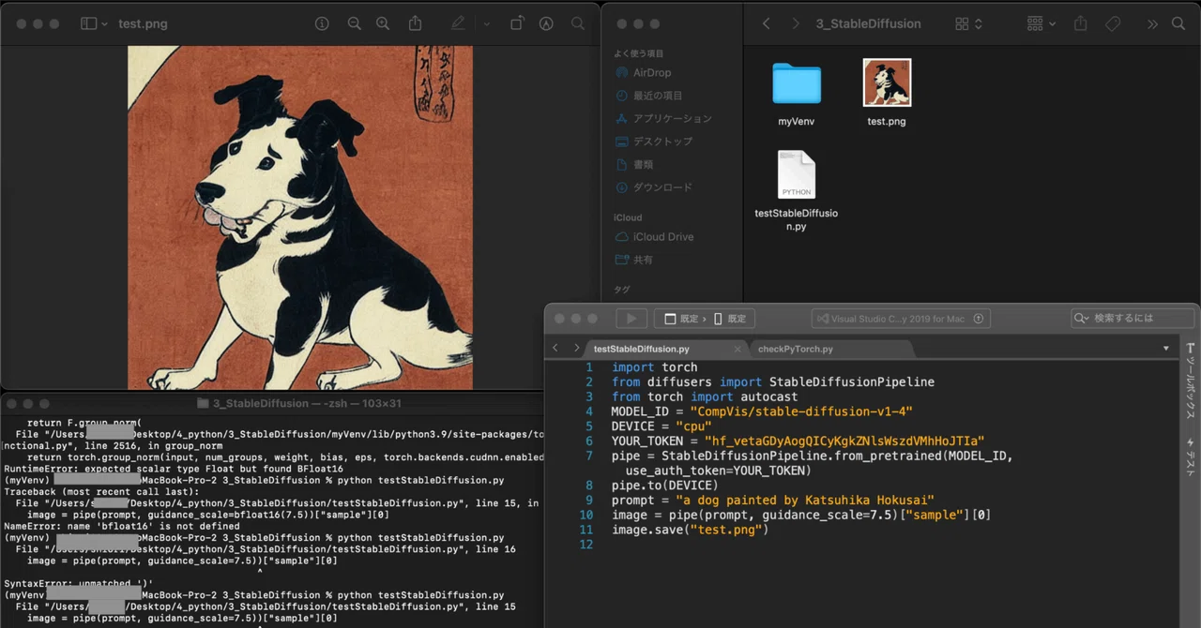Switch to the testStableDiffusion.py tab
The width and height of the screenshot is (1201, 628).
pyautogui.click(x=643, y=349)
